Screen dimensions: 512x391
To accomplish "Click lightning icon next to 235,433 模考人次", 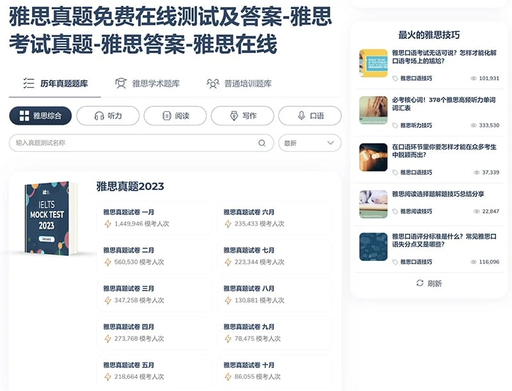I will (228, 224).
